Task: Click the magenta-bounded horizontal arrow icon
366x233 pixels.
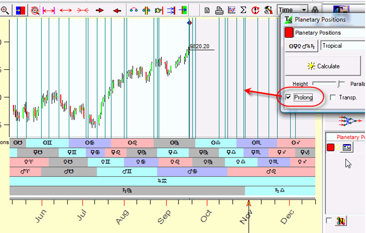Action: (49, 11)
